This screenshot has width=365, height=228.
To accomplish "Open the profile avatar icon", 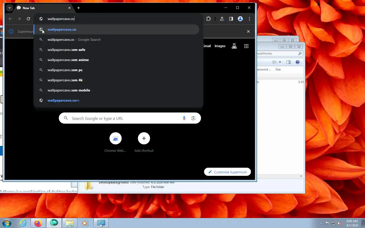I will click(x=240, y=19).
